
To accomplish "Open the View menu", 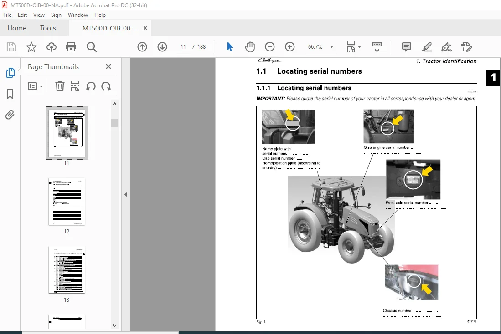I will [x=39, y=15].
